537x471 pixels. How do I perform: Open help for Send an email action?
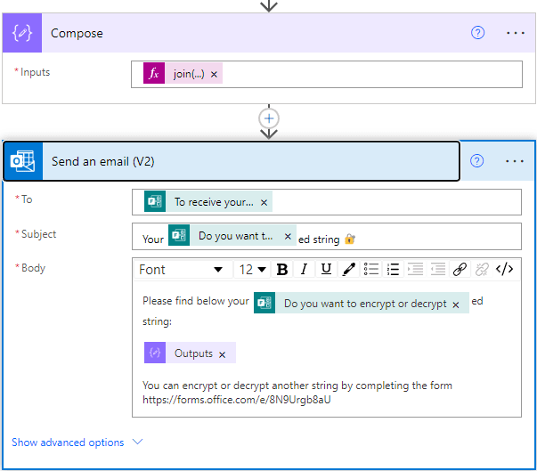pyautogui.click(x=477, y=161)
